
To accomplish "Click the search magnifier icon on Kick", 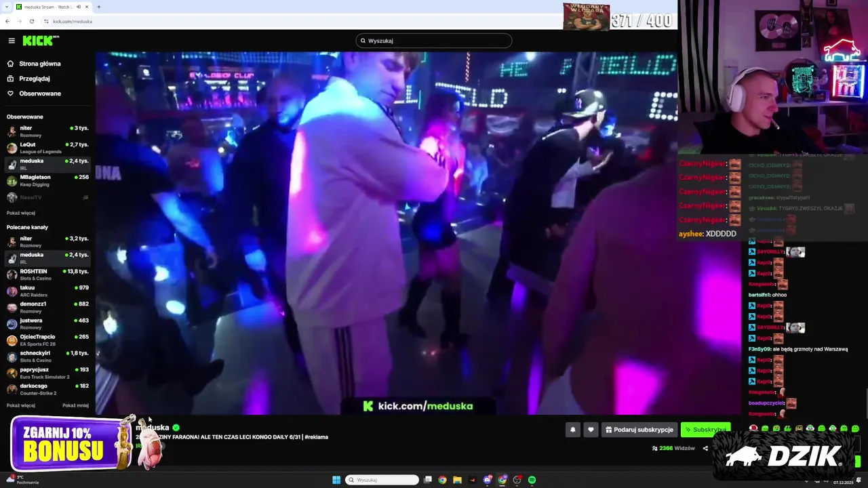I will pos(363,41).
